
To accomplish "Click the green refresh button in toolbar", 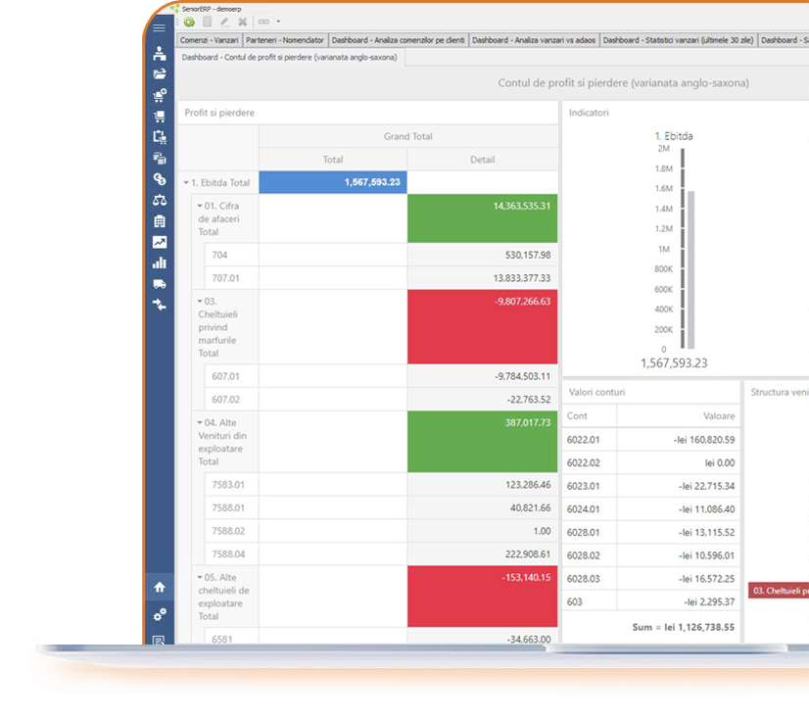I will pyautogui.click(x=188, y=21).
